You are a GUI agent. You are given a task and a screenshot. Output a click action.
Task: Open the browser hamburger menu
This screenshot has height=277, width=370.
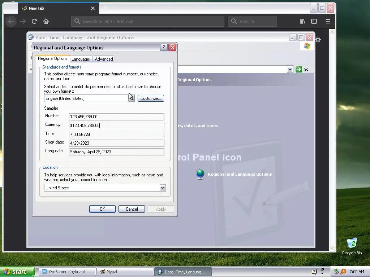(x=328, y=21)
